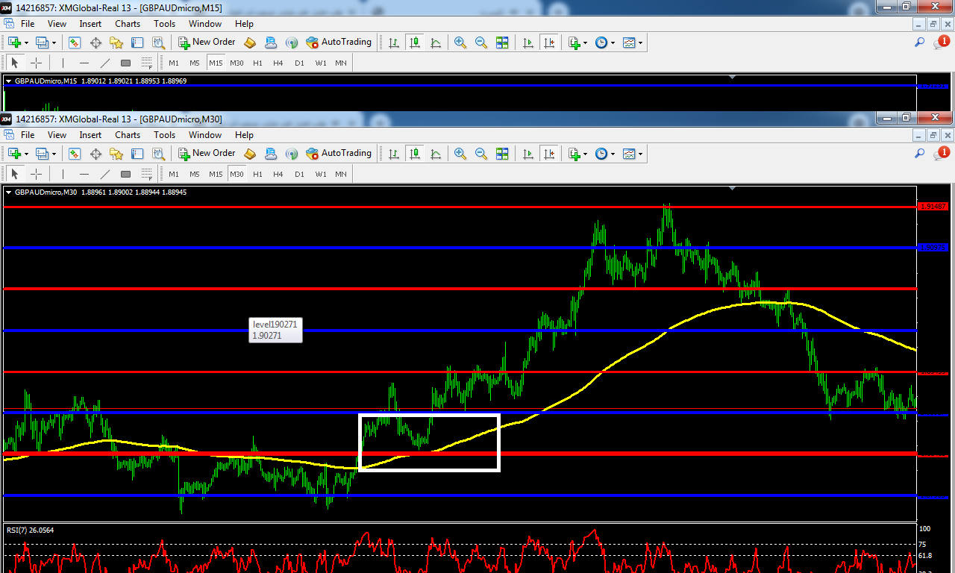Viewport: 955px width, 573px height.
Task: Select Crosshair tool in the M30 window
Action: (35, 174)
